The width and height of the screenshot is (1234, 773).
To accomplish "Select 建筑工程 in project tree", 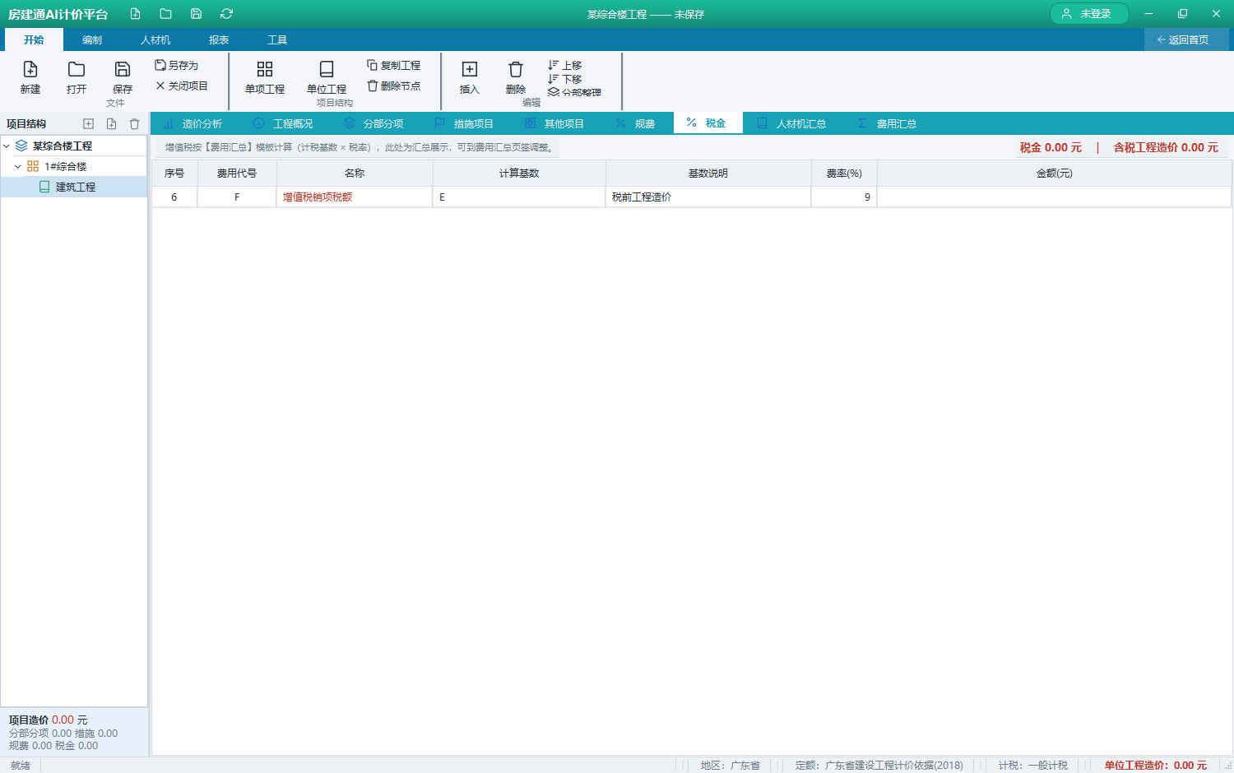I will (x=74, y=187).
